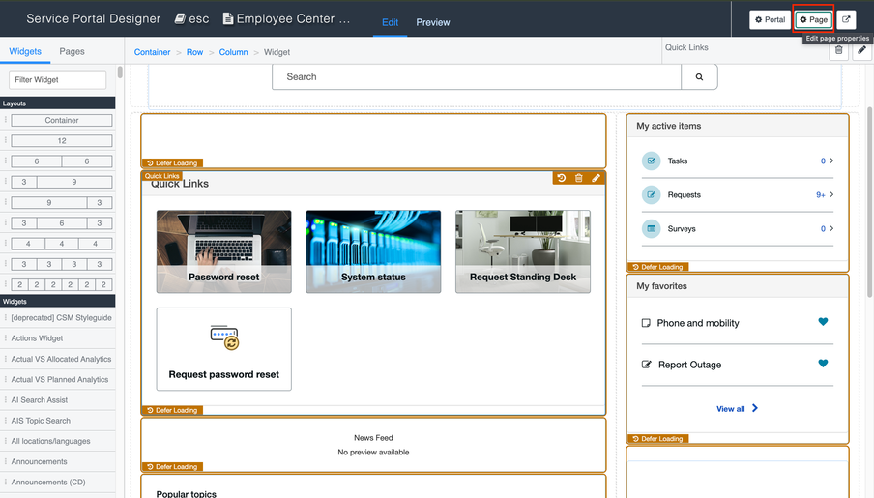Open the Page properties button
The height and width of the screenshot is (498, 874).
click(813, 19)
